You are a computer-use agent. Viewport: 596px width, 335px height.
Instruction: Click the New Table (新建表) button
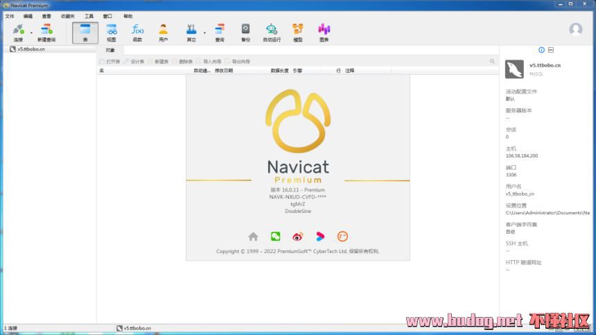click(158, 61)
